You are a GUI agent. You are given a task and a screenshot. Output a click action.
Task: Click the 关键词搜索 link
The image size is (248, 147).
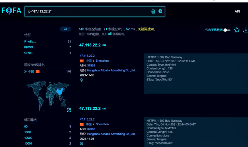146,29
